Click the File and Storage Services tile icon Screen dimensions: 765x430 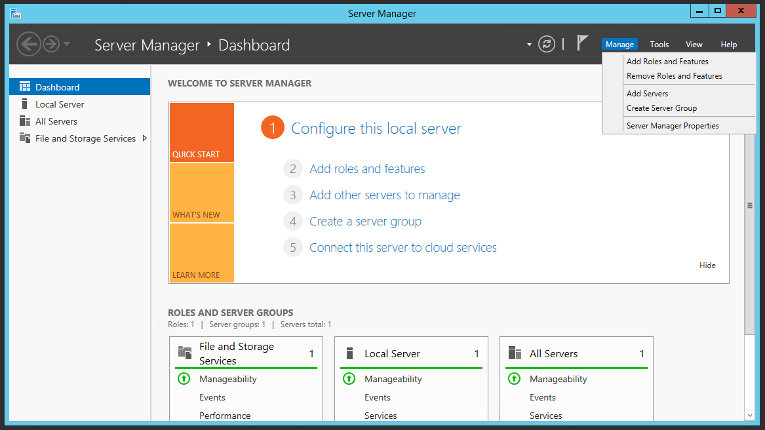tap(185, 353)
